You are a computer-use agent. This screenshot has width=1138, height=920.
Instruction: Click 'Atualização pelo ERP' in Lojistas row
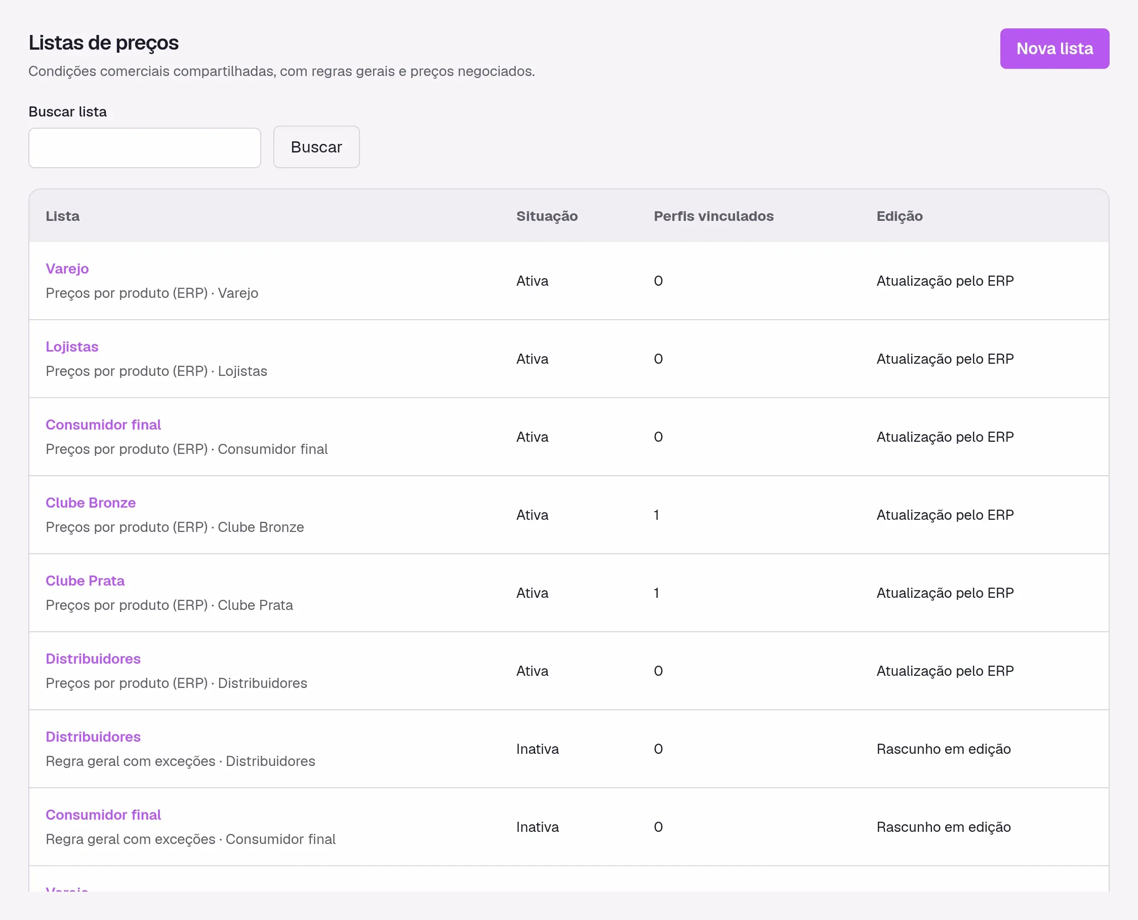[x=945, y=359]
